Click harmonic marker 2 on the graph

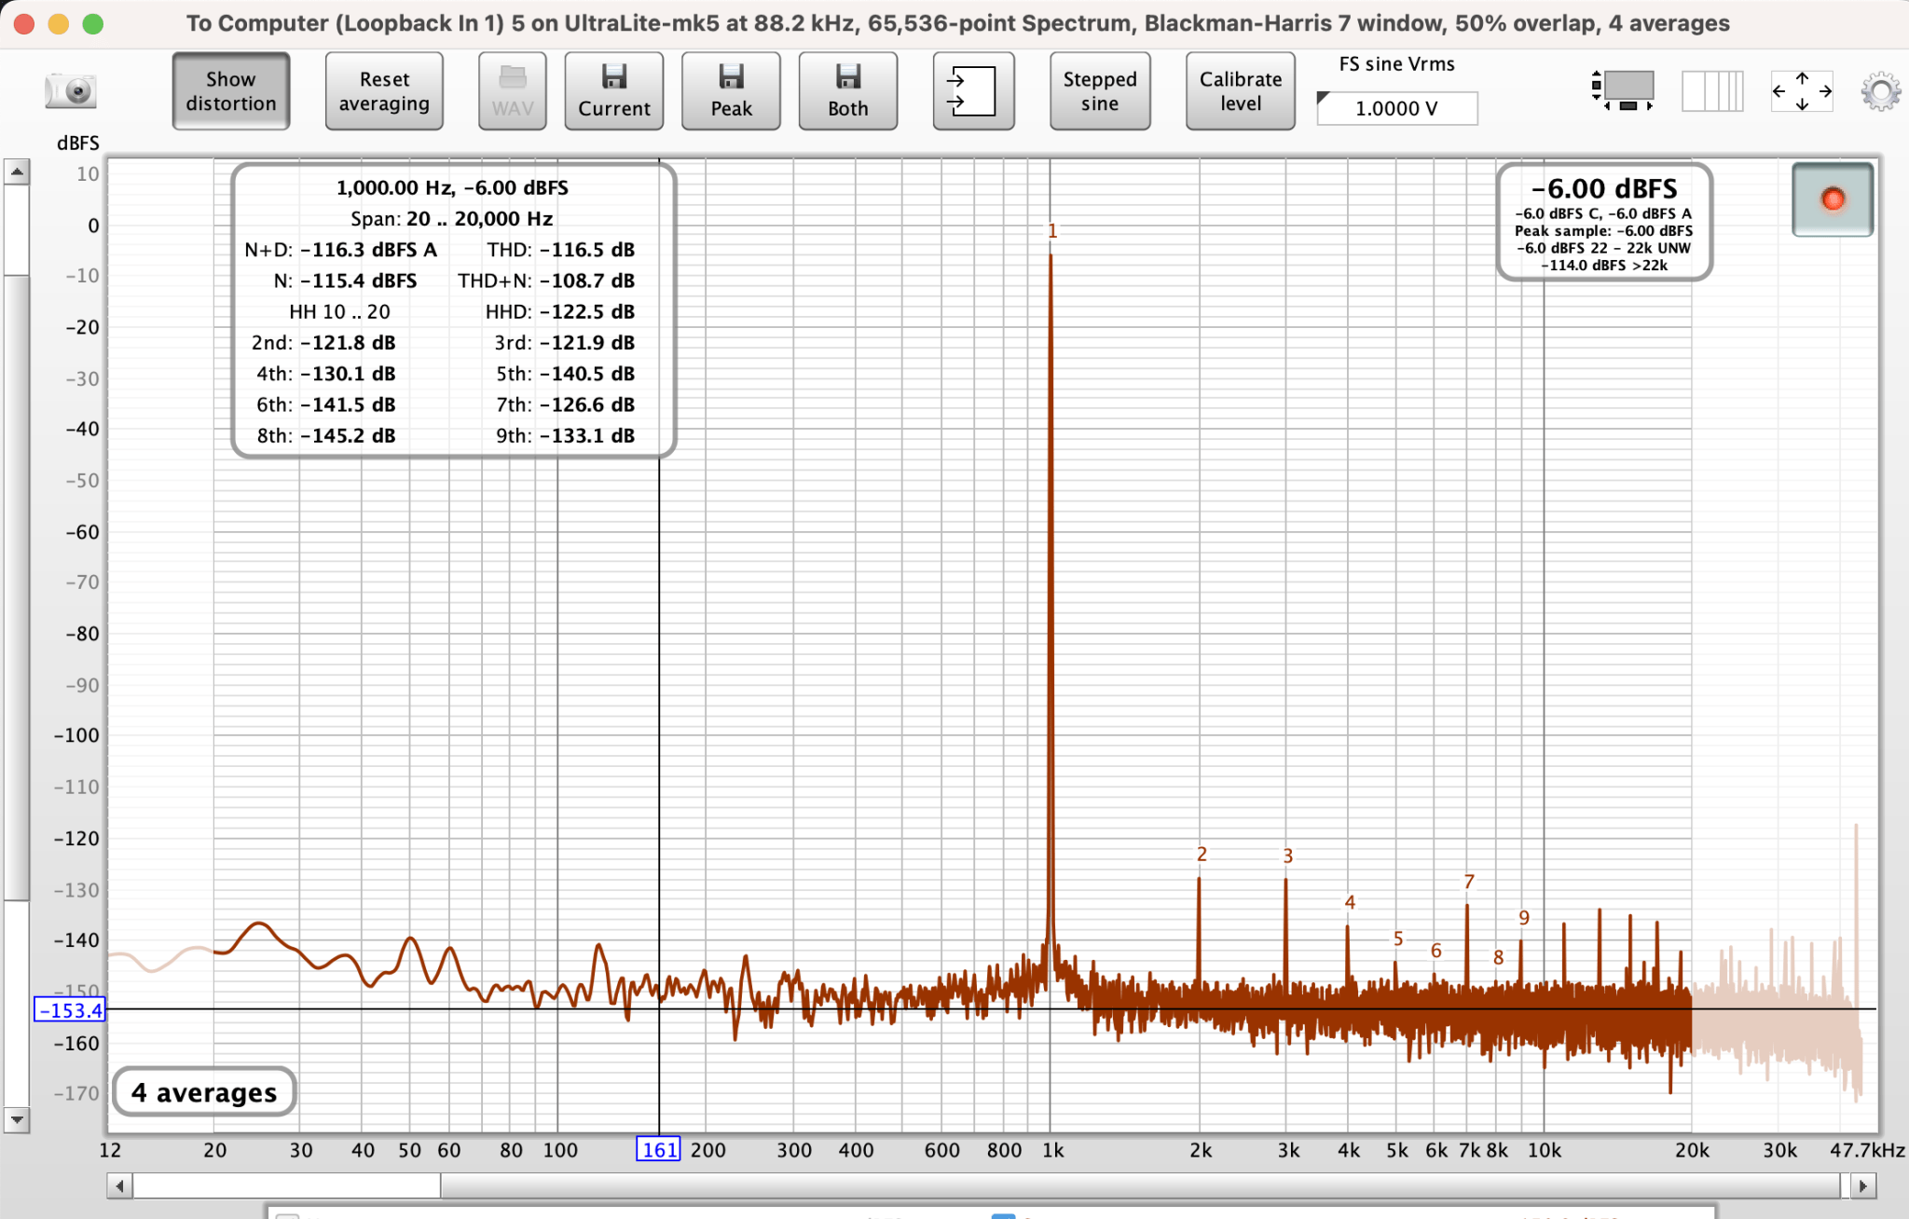point(1202,854)
